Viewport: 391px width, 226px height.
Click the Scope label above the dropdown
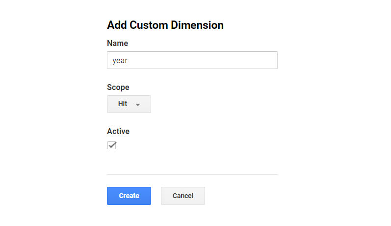click(118, 88)
